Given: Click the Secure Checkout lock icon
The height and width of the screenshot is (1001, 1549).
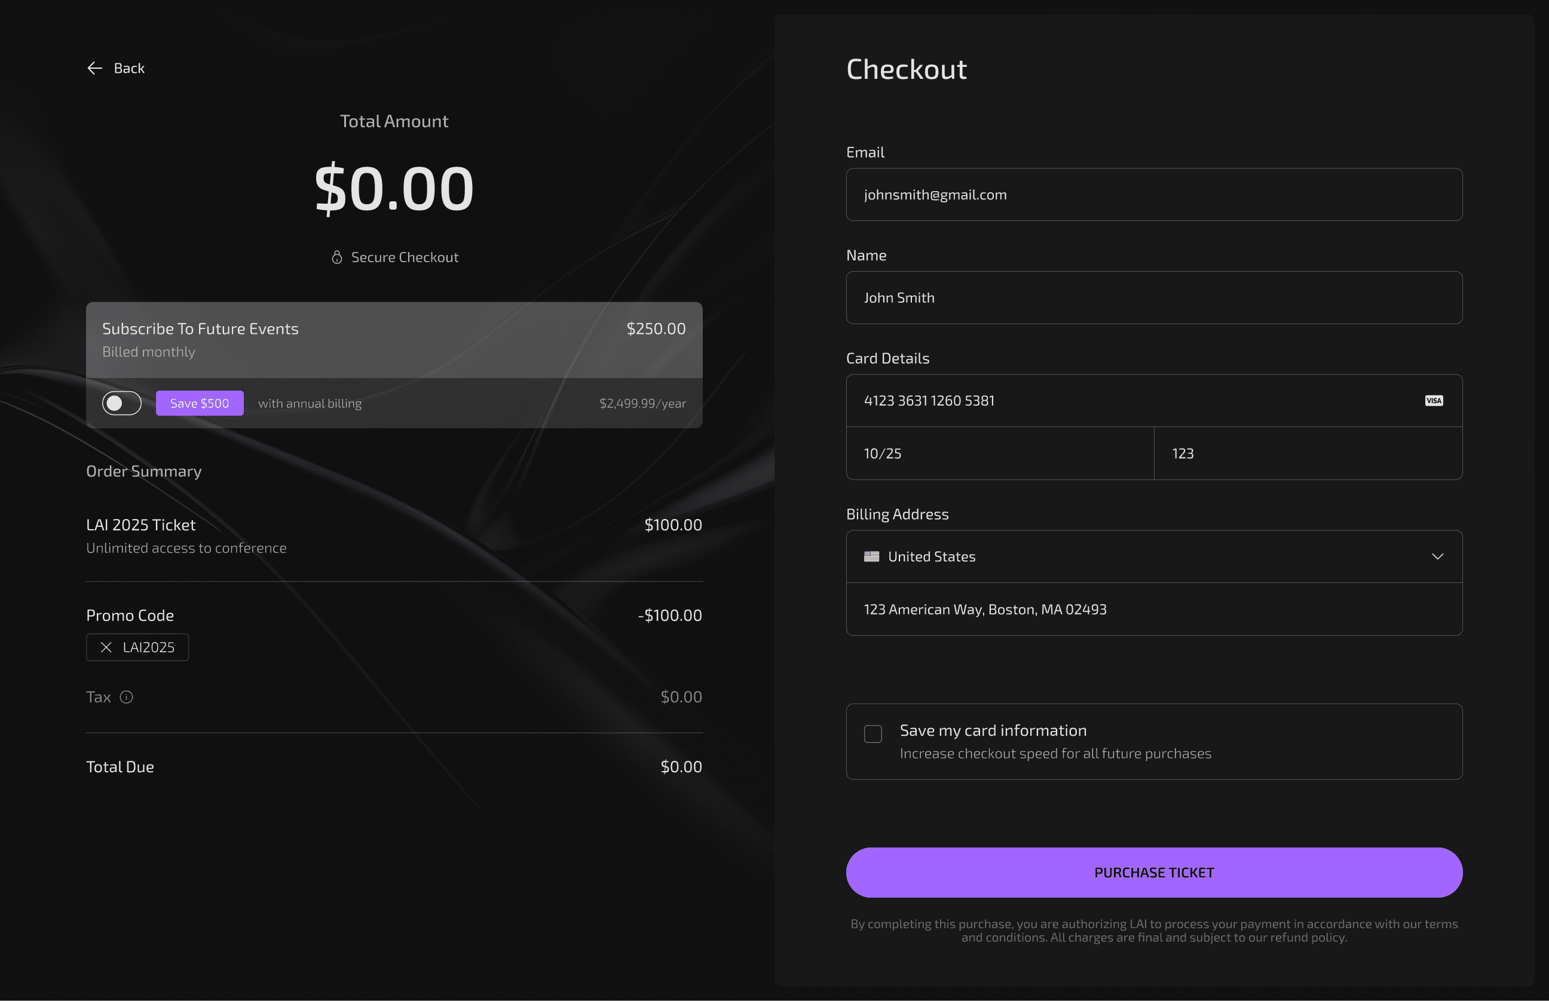Looking at the screenshot, I should 337,257.
